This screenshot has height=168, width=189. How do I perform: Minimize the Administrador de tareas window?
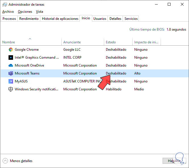pyautogui.click(x=156, y=5)
